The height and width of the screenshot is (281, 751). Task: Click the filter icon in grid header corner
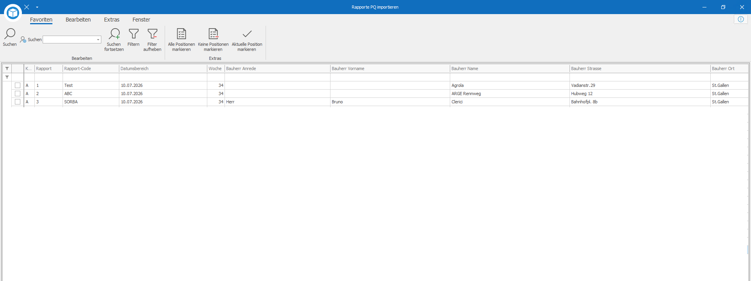(x=7, y=68)
